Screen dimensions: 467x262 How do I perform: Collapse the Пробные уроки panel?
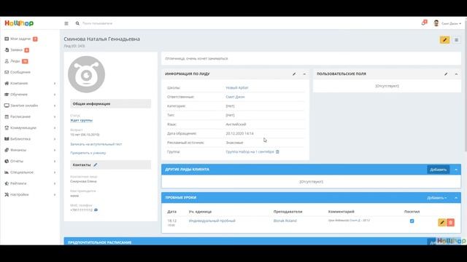pyautogui.click(x=456, y=198)
